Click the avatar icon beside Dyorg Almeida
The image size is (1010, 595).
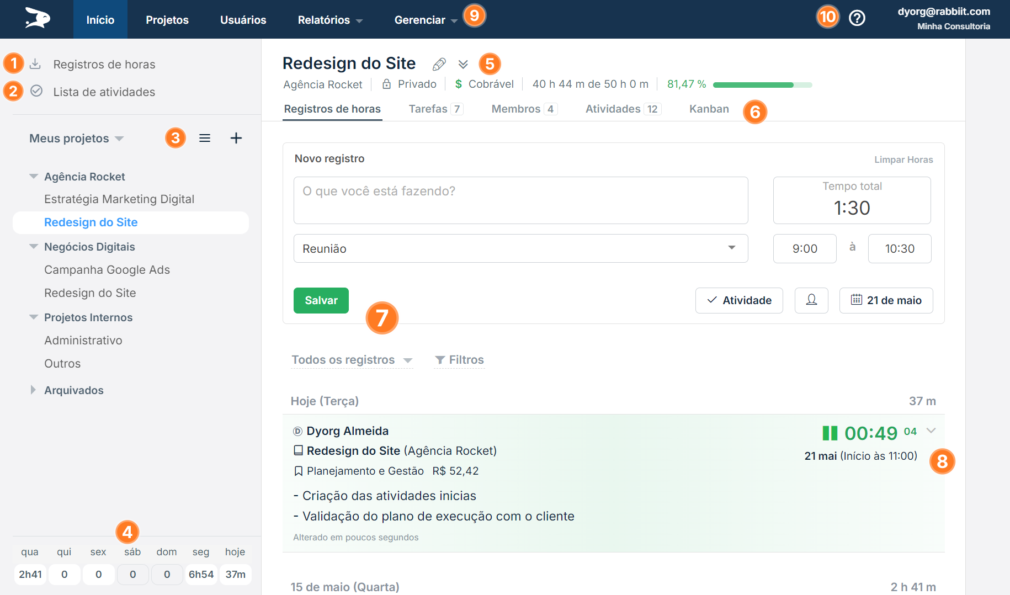pos(297,431)
